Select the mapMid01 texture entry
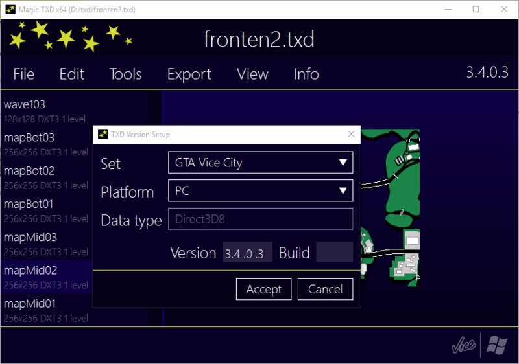Image resolution: width=519 pixels, height=364 pixels. point(46,310)
